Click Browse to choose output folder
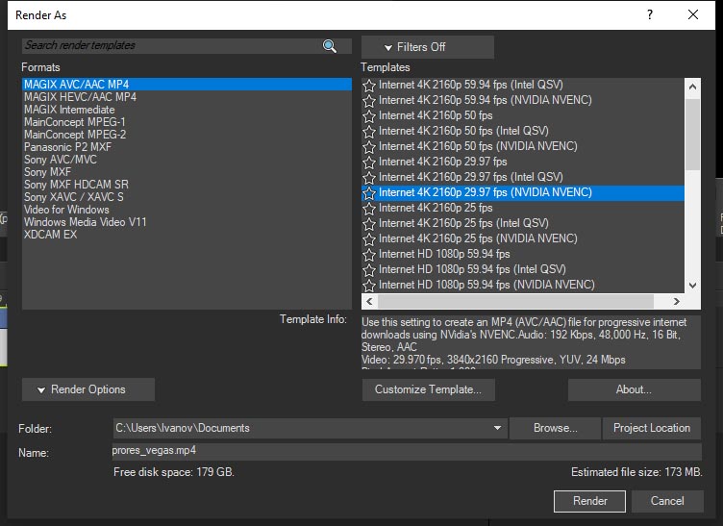The height and width of the screenshot is (526, 723). click(x=555, y=428)
